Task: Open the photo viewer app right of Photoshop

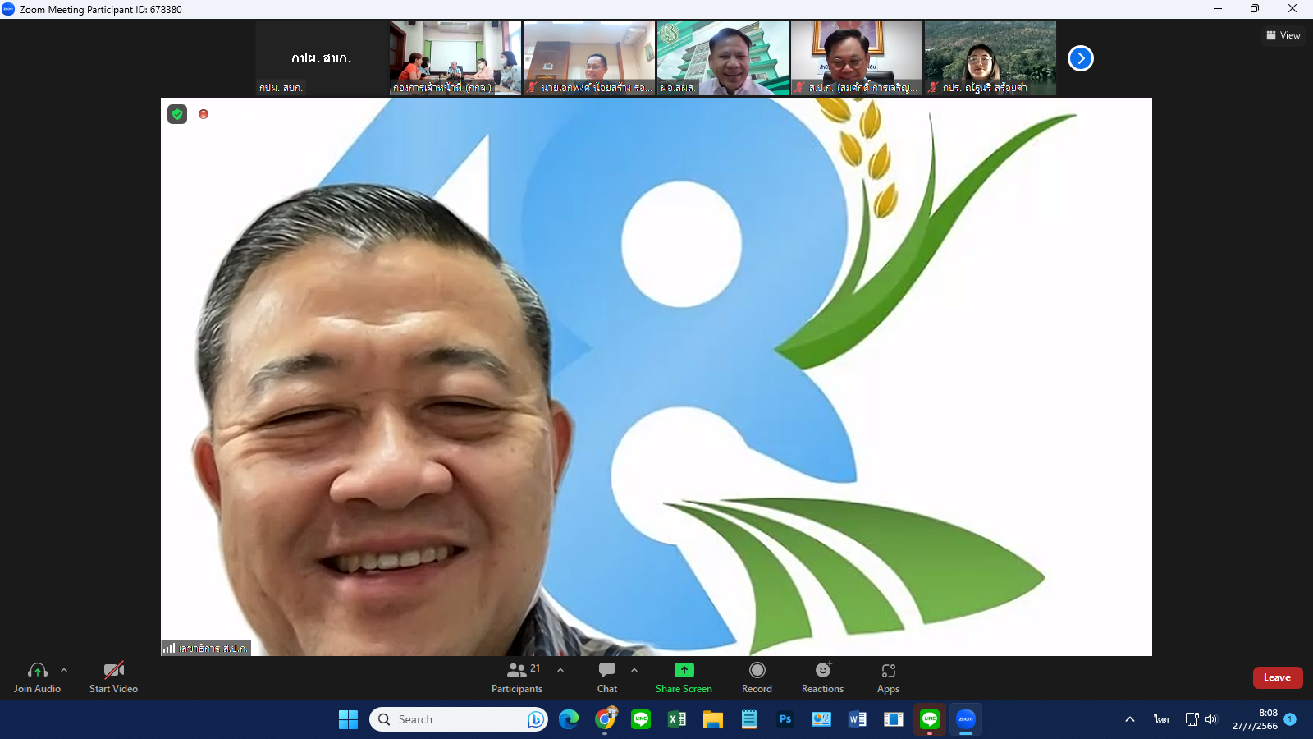Action: click(x=821, y=719)
